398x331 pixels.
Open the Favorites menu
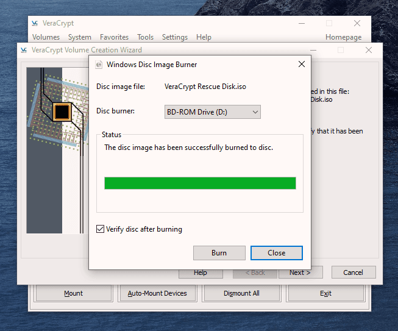tap(114, 37)
